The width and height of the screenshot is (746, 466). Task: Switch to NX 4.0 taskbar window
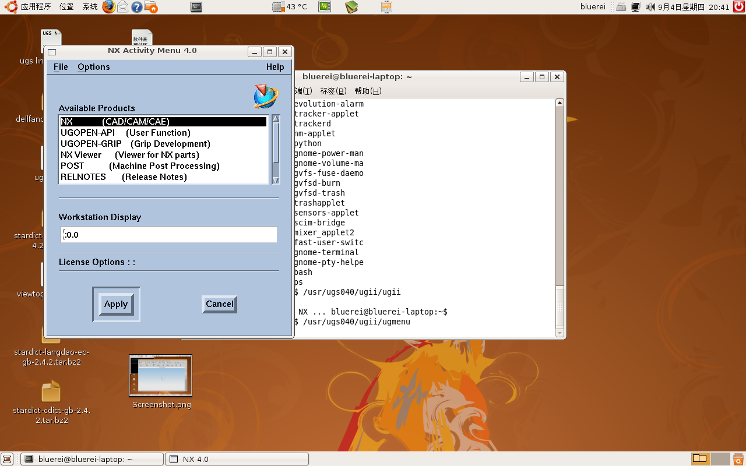(237, 459)
